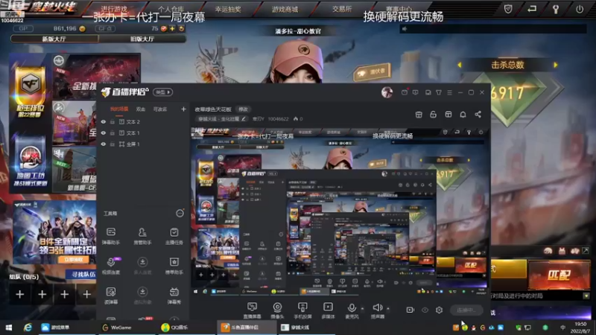The image size is (596, 335).
Task: Switch to the 旧版大厅 lobby tab
Action: [x=142, y=39]
